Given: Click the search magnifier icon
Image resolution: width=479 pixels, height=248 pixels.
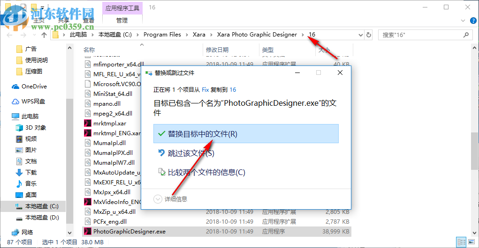Looking at the screenshot, I should tap(466, 35).
